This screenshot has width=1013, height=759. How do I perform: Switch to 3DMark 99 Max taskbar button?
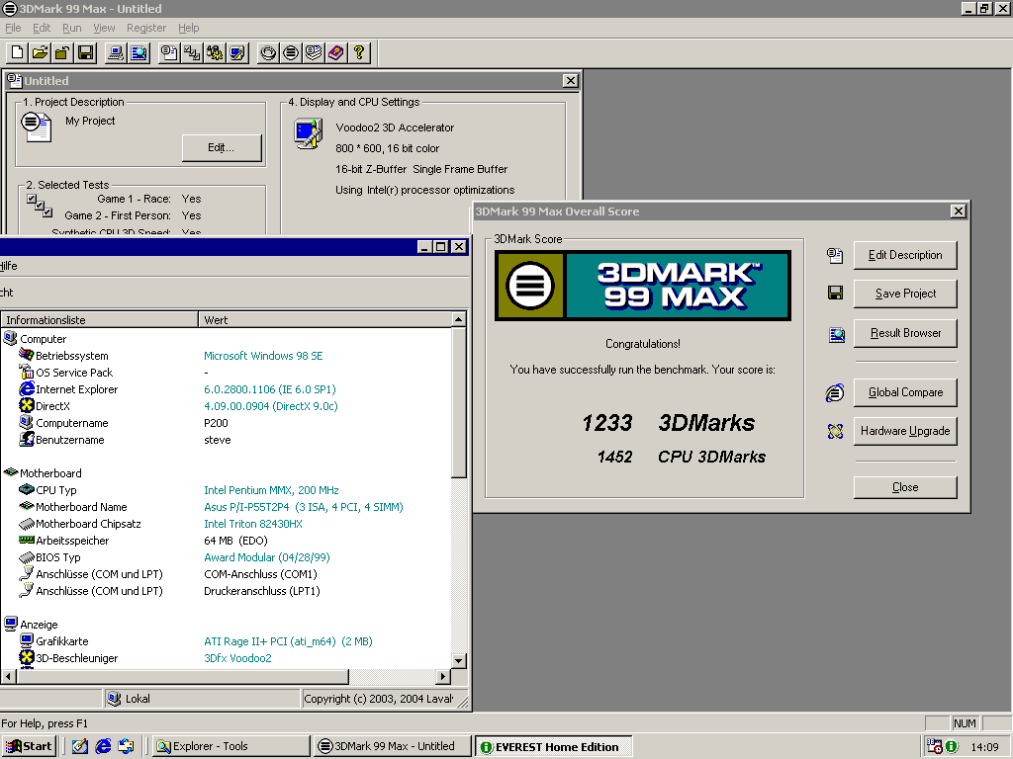[393, 747]
